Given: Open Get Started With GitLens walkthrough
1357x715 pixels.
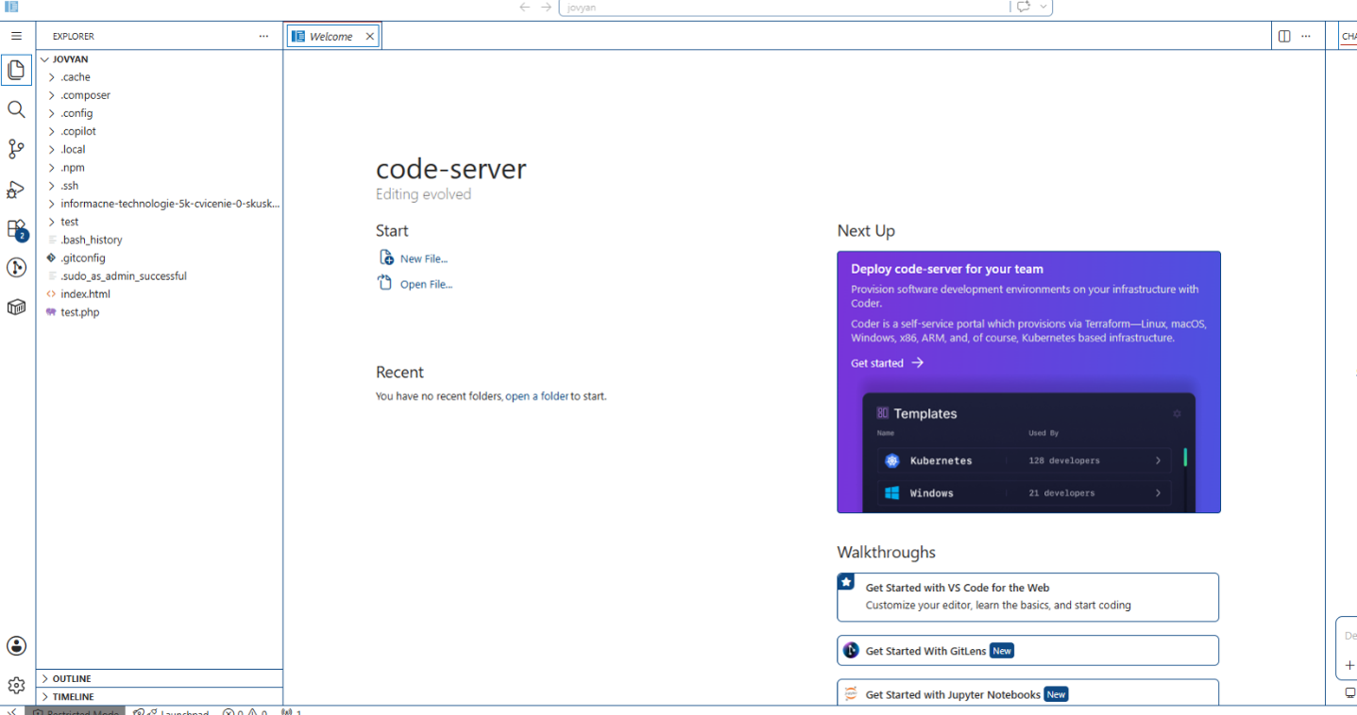Looking at the screenshot, I should [1027, 651].
